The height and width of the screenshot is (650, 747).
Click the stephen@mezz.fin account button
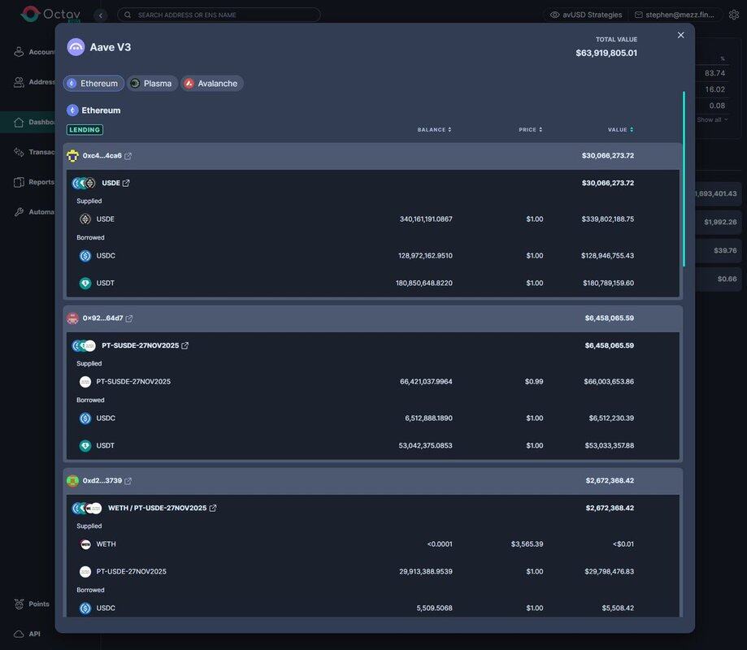[x=674, y=15]
